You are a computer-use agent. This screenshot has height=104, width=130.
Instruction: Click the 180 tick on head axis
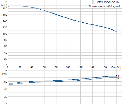(5, 9)
